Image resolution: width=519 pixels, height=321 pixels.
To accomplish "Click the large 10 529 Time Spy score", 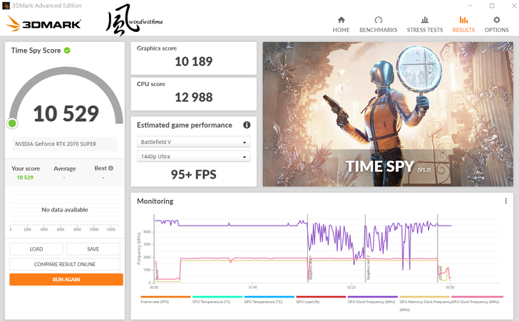I will (66, 113).
